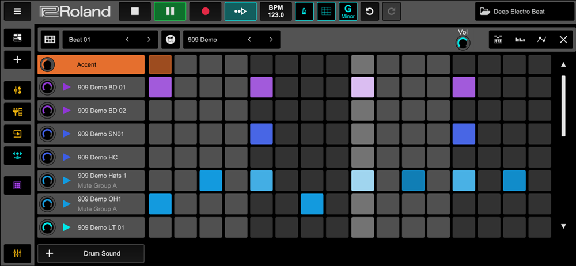Image resolution: width=576 pixels, height=266 pixels.
Task: Preview 909 Demo SN01 sound
Action: [x=66, y=134]
